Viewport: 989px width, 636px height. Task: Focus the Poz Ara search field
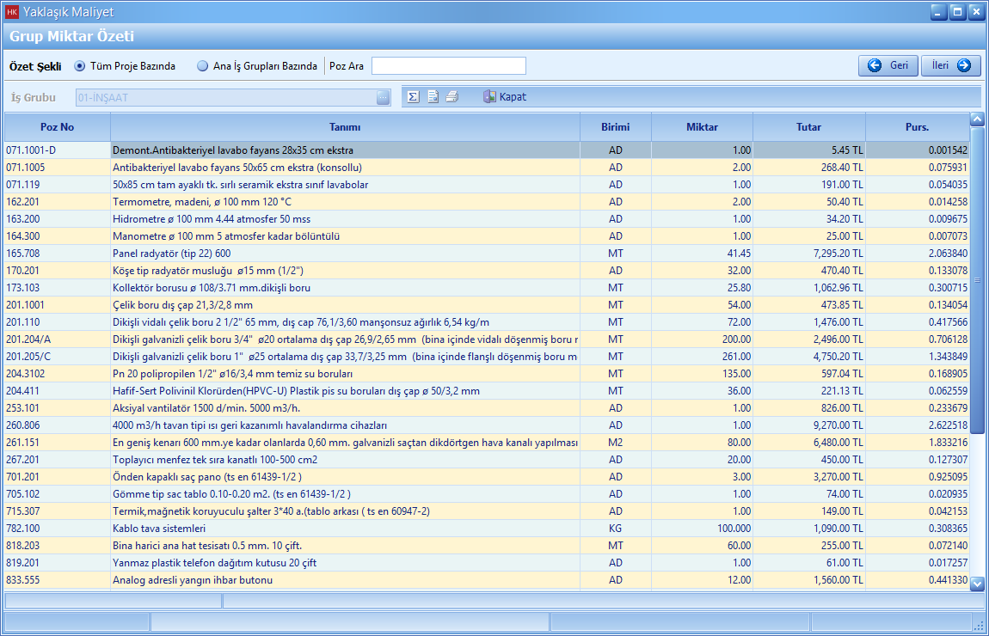click(448, 66)
